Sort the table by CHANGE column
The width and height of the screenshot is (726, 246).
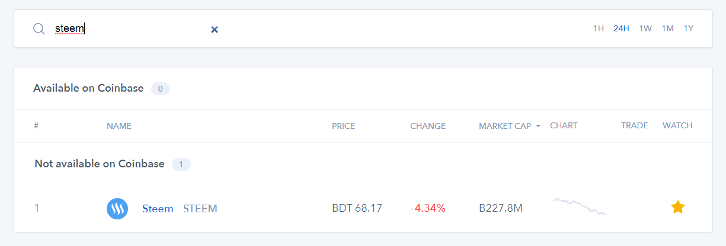428,126
